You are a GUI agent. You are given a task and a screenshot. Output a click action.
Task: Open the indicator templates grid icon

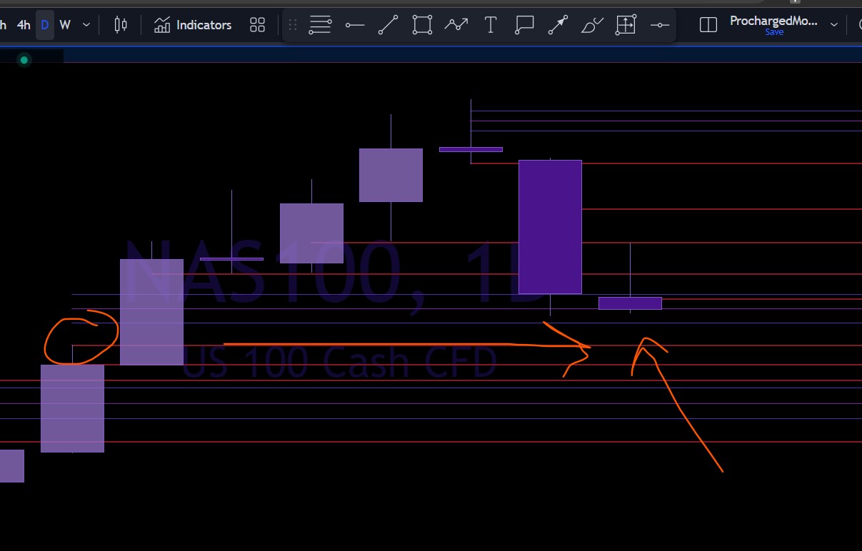[x=258, y=25]
